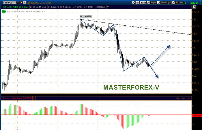Click the L: 1.6235 low value
Screen dimensions: 202x130
point(77,7)
